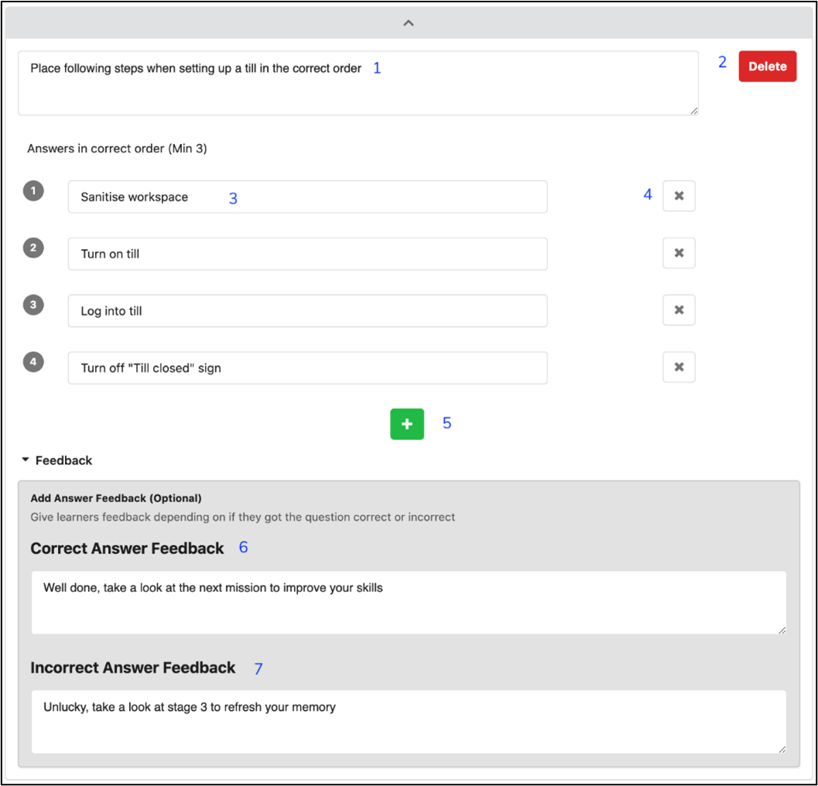Edit the question text box

(358, 84)
